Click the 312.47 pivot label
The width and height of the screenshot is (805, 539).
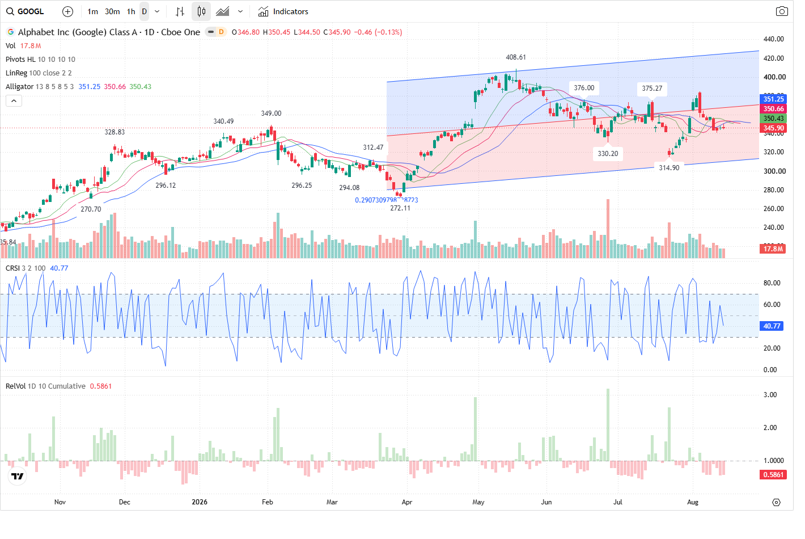click(373, 148)
